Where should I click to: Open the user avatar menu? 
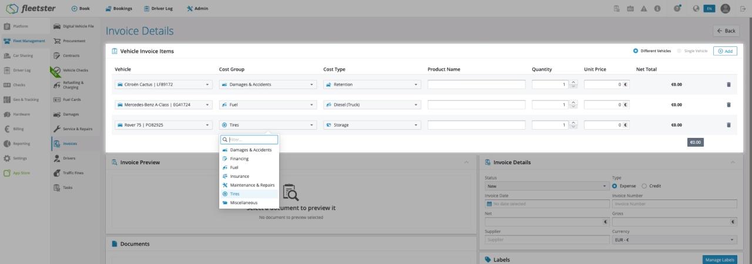tap(726, 8)
